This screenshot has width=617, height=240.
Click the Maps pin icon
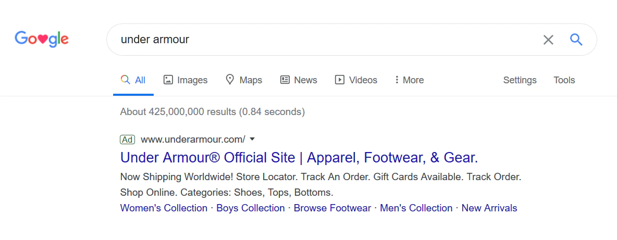[230, 80]
